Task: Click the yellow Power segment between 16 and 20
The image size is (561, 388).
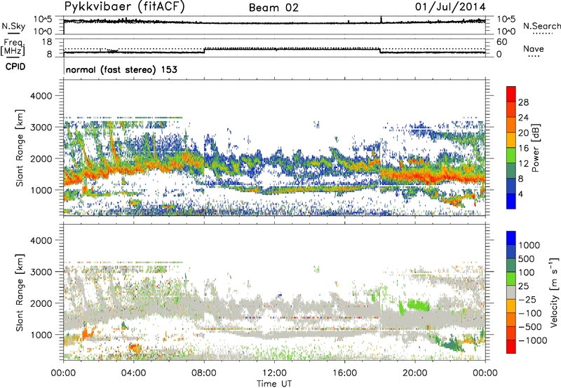Action: click(511, 140)
